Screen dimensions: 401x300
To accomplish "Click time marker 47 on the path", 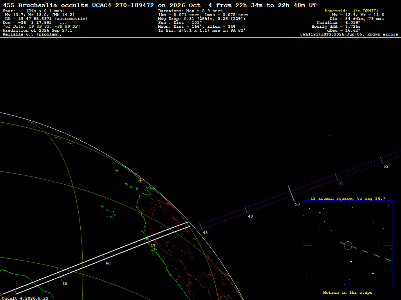I will point(153,246).
